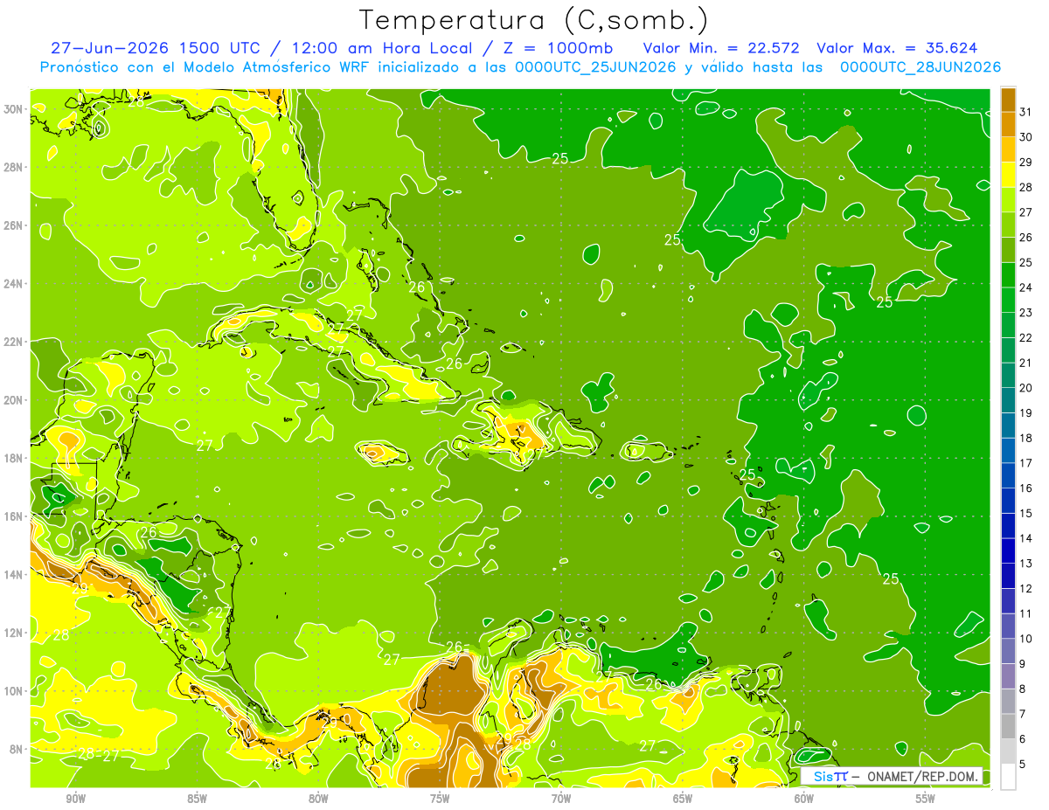Click the 60W longitude axis label

[804, 799]
